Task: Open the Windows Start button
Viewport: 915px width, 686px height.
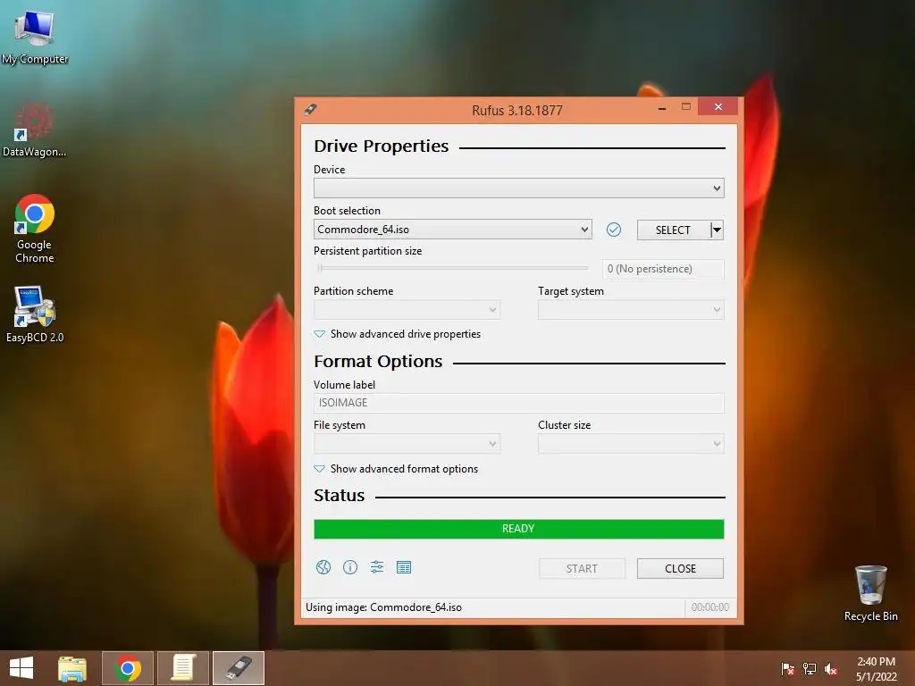Action: pos(21,668)
